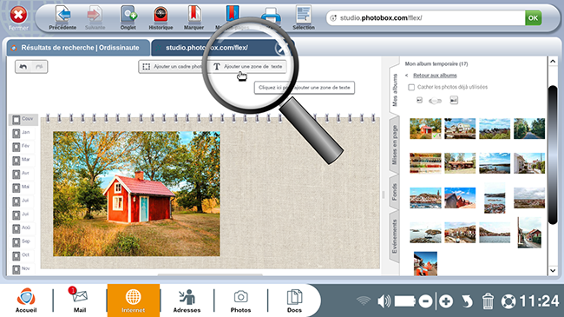Click the undo arrow in editor
564x317 pixels.
pyautogui.click(x=23, y=67)
